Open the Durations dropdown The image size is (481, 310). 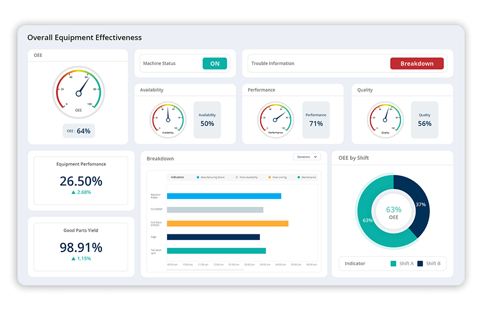[x=307, y=157]
